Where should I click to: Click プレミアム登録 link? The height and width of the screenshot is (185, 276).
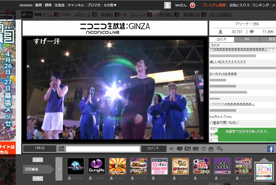pyautogui.click(x=214, y=5)
